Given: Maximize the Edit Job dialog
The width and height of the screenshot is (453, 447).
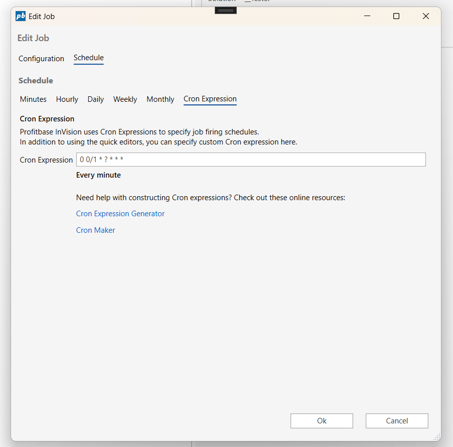Looking at the screenshot, I should [396, 16].
